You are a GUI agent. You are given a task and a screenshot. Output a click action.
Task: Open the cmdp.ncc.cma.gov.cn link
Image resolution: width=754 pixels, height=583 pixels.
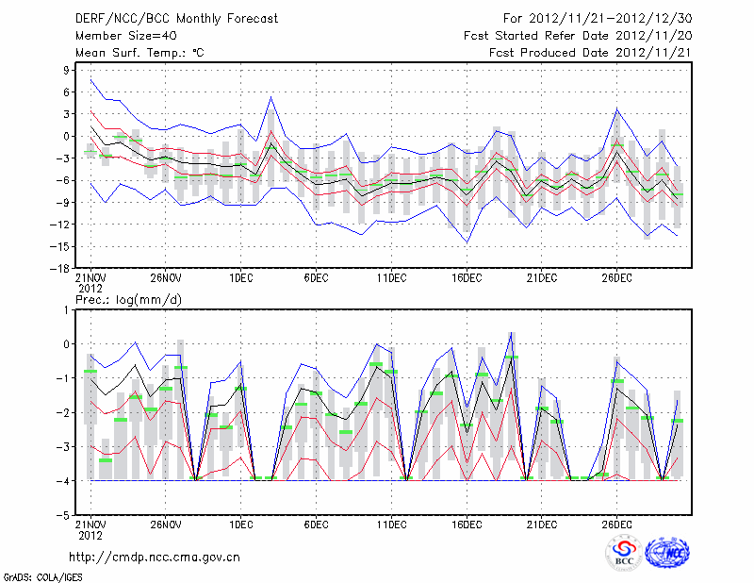pyautogui.click(x=156, y=558)
